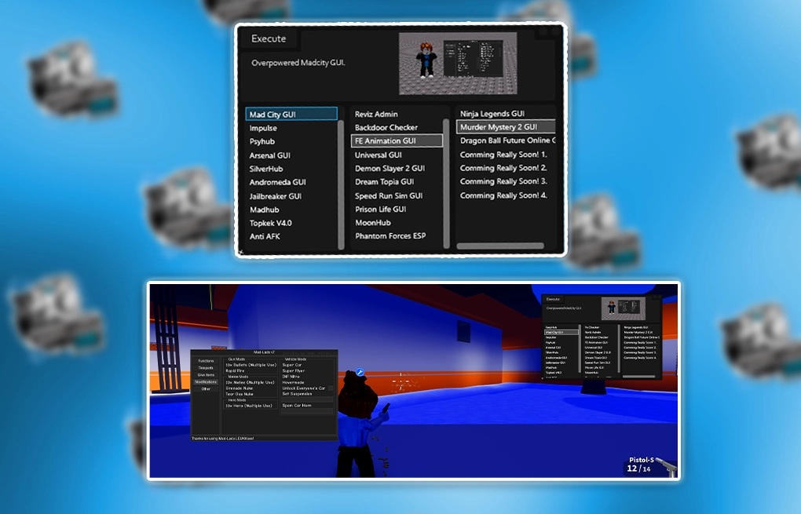This screenshot has height=514, width=801.
Task: Activate 10x Bullets (Multiple Use) mod
Action: (251, 365)
